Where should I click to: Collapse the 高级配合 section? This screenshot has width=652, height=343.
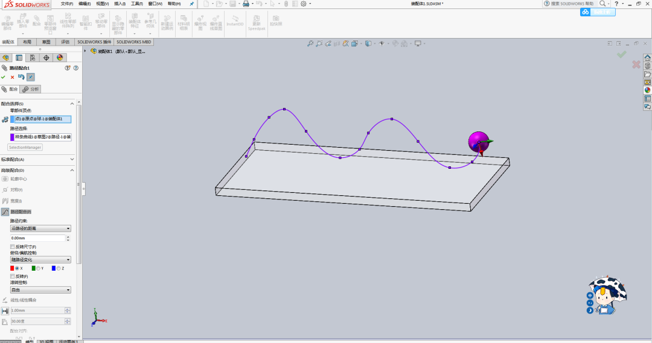tap(72, 170)
